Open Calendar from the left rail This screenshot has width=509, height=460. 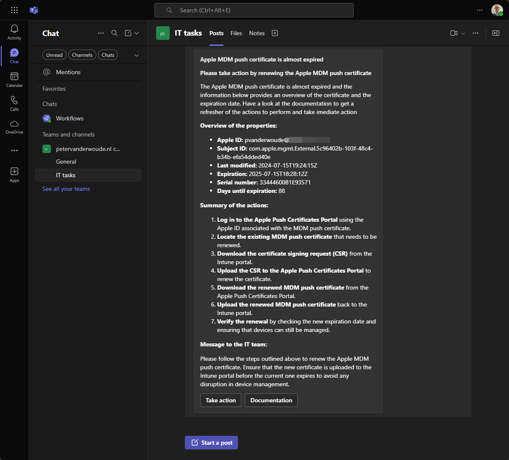pyautogui.click(x=14, y=80)
